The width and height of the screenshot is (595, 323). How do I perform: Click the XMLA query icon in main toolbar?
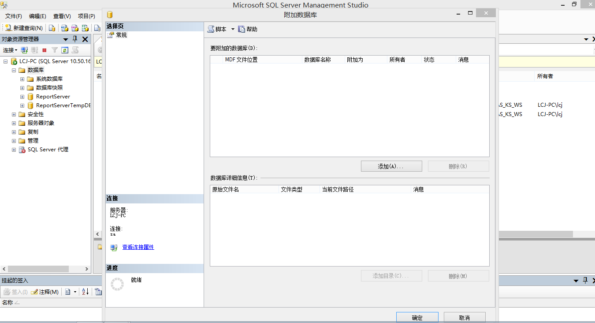click(85, 28)
